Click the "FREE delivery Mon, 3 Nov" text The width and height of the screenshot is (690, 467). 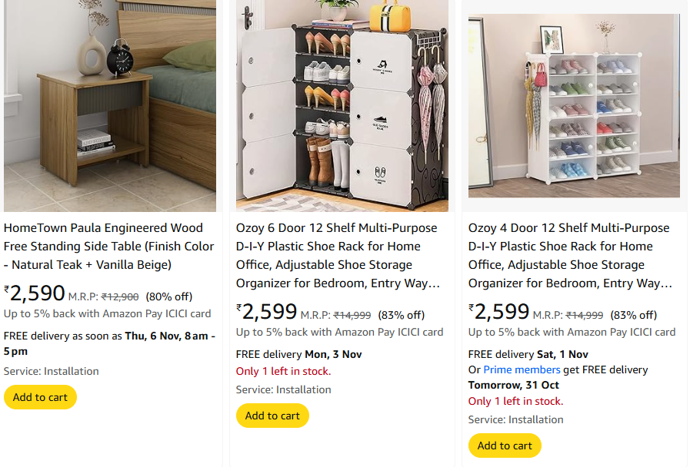(298, 354)
